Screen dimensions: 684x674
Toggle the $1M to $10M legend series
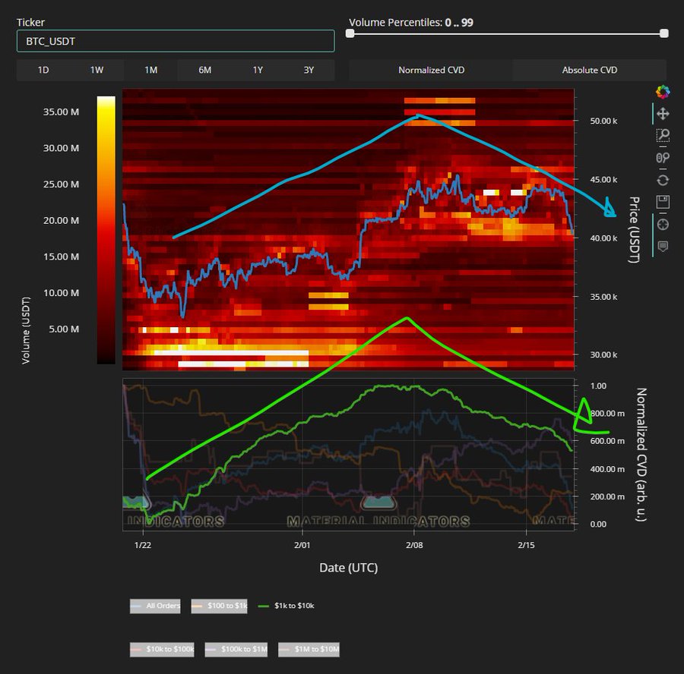[x=309, y=649]
